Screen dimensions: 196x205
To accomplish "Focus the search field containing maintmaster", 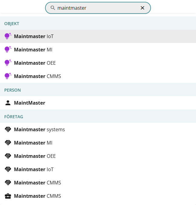I will [98, 8].
